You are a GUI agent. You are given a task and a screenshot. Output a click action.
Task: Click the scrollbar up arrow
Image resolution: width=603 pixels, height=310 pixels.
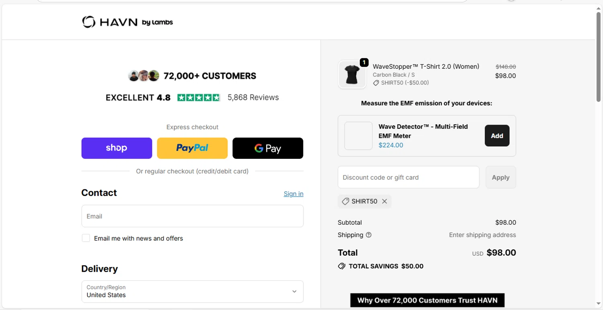point(598,8)
